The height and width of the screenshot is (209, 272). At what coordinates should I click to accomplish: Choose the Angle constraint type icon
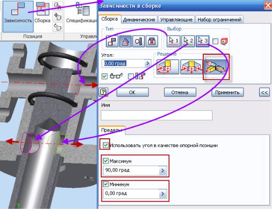coord(126,41)
